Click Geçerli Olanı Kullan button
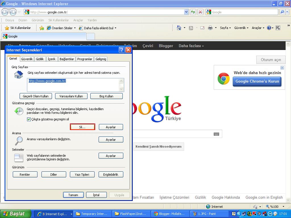The height and width of the screenshot is (218, 291). pos(36,96)
